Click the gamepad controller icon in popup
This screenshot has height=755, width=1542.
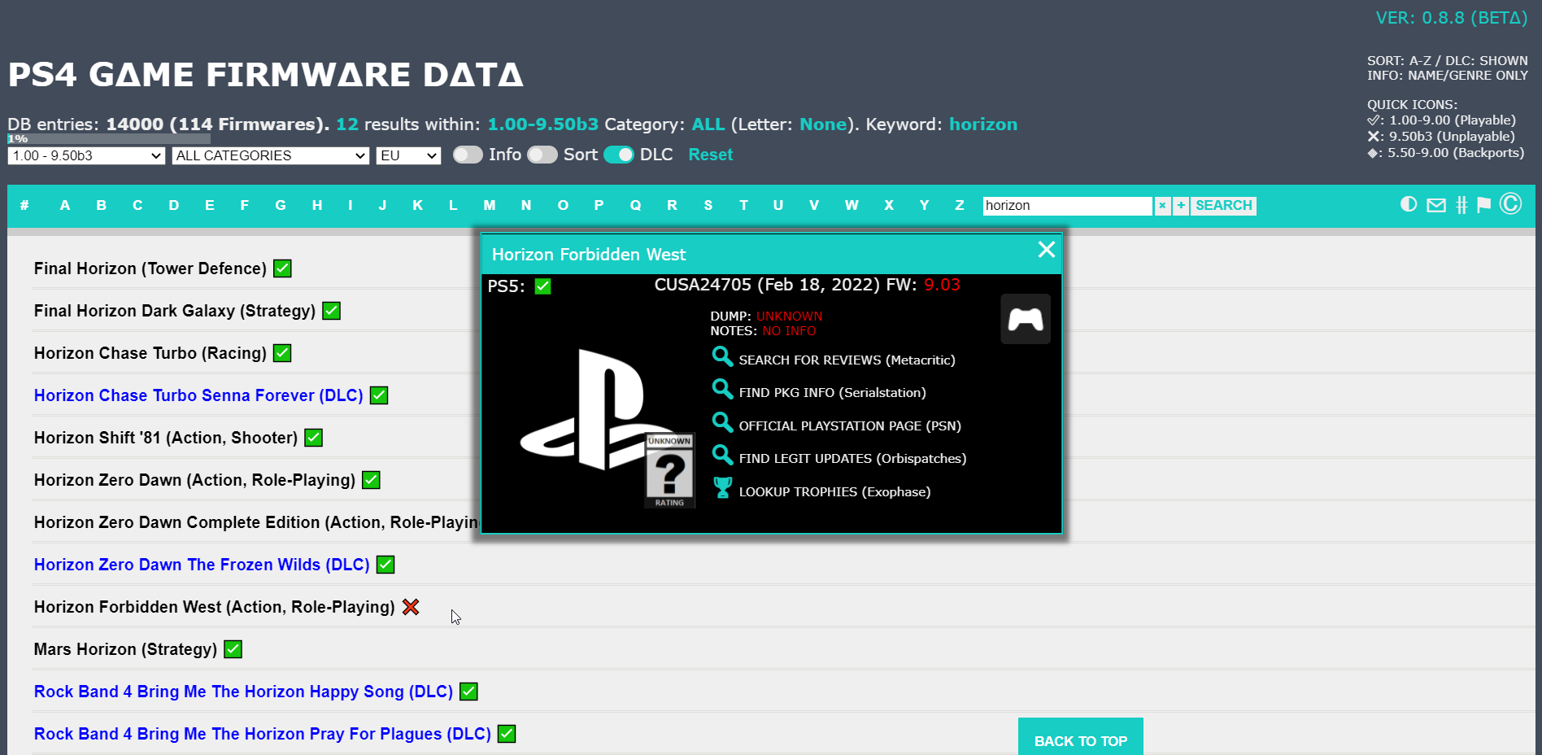click(1026, 319)
